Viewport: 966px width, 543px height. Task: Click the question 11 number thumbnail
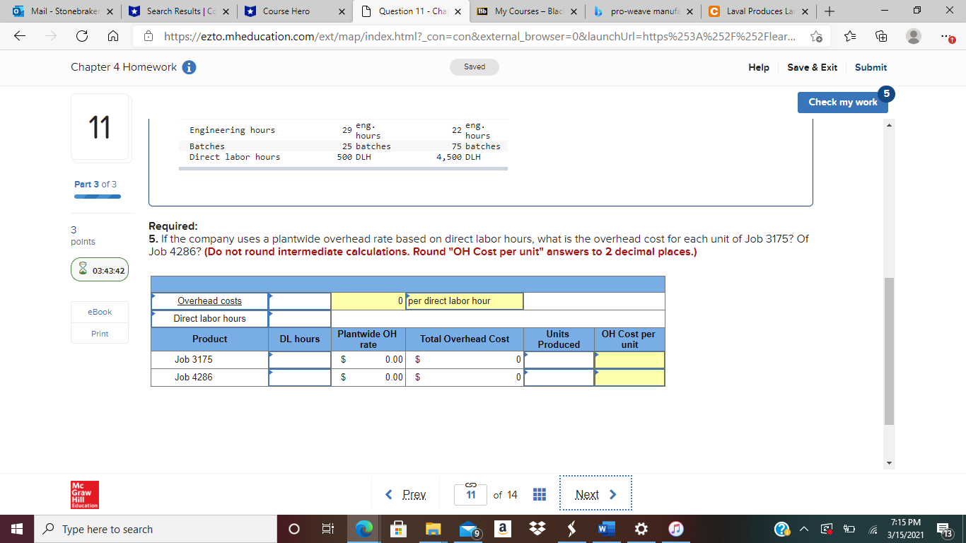click(x=100, y=127)
